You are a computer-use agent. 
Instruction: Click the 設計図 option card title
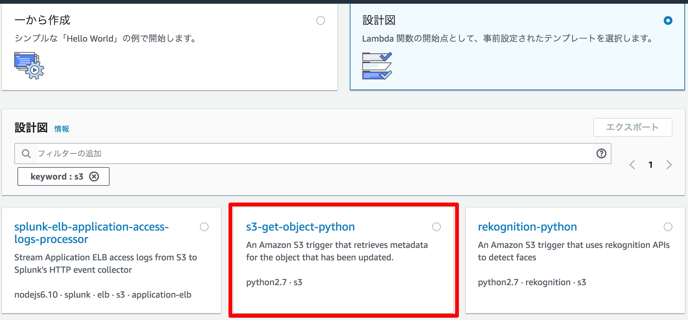click(x=379, y=21)
